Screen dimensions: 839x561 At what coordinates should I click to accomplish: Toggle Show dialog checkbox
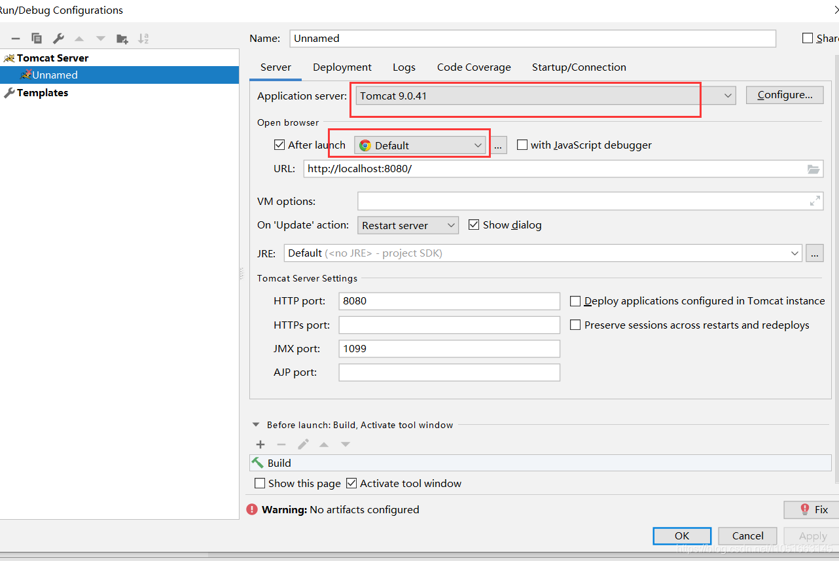(474, 225)
